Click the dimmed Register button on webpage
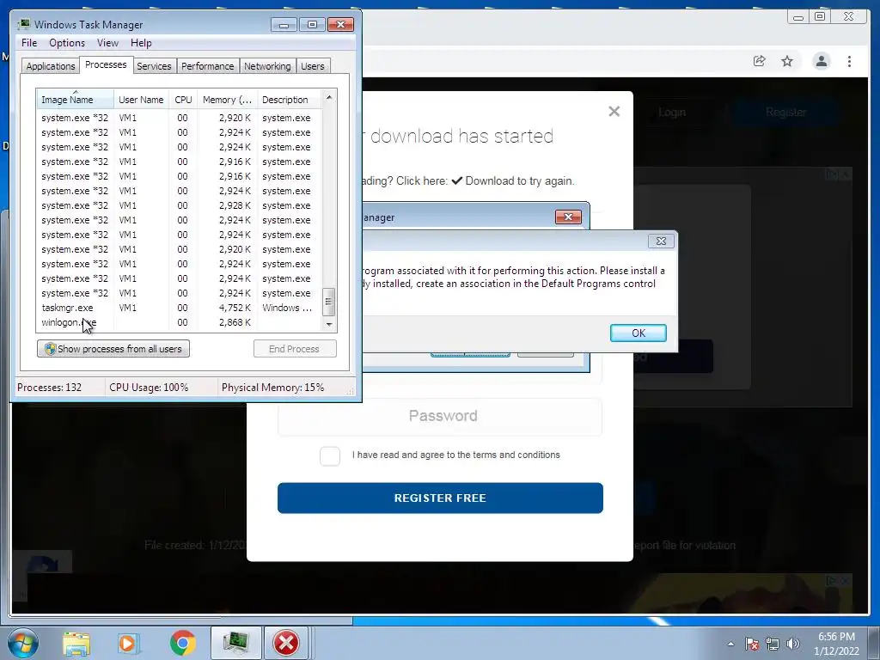 785,113
